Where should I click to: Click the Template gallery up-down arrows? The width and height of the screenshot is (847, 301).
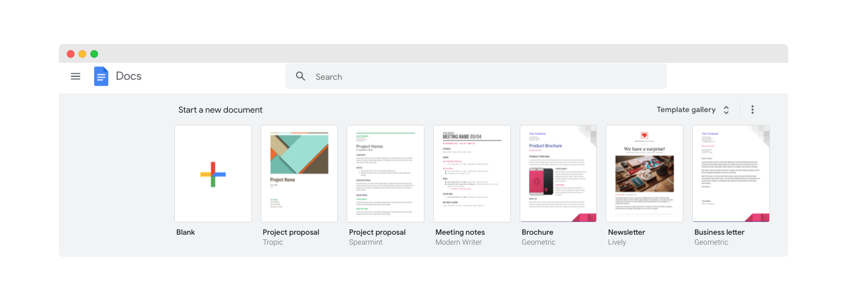pos(726,110)
